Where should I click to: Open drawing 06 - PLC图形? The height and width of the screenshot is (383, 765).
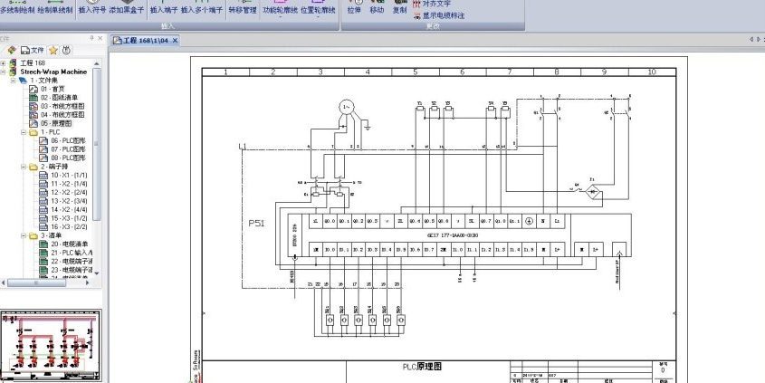(68, 141)
